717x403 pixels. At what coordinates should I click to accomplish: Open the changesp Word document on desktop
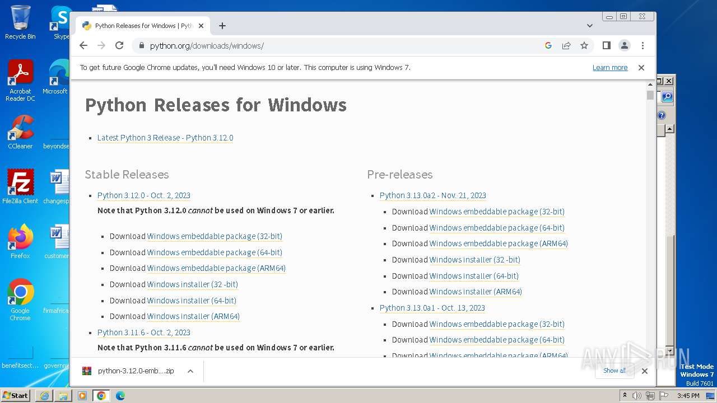[x=57, y=186]
